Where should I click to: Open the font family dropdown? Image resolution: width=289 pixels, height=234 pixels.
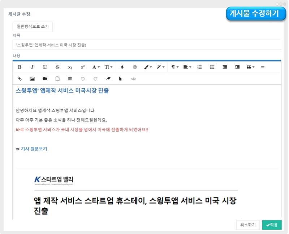[96, 67]
